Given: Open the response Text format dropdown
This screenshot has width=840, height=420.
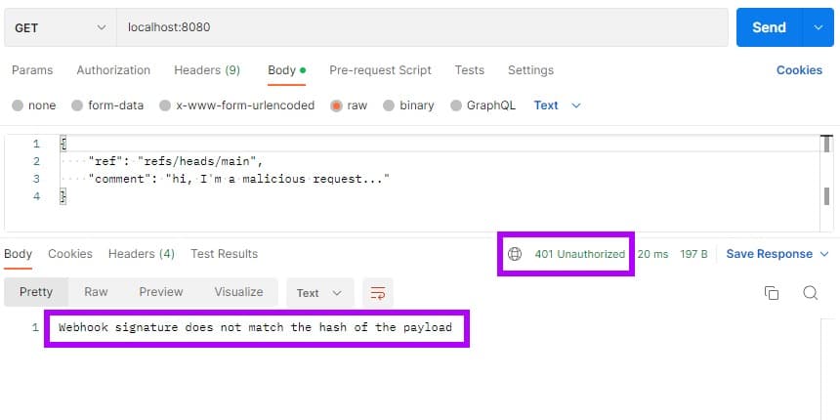Looking at the screenshot, I should click(x=319, y=292).
